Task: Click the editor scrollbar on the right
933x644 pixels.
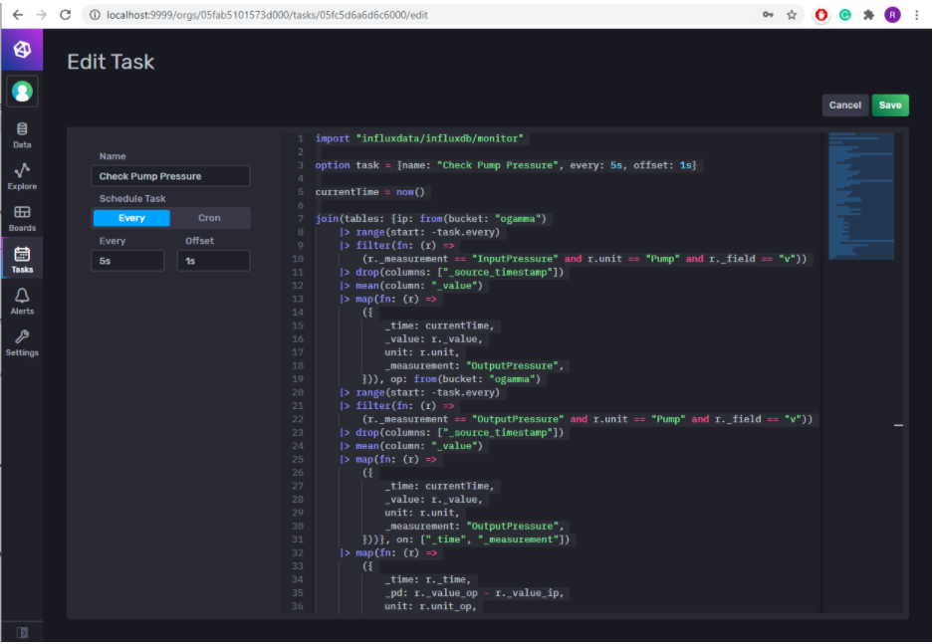Action: coord(897,424)
